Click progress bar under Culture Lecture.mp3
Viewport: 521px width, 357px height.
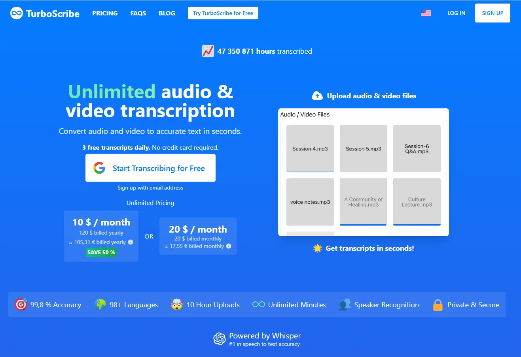click(x=417, y=225)
